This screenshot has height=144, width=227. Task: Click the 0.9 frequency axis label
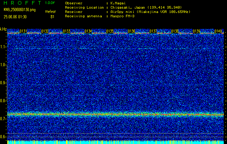click(x=3, y=83)
